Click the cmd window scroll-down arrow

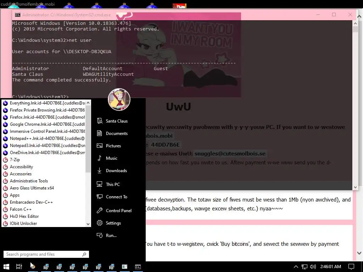(x=355, y=187)
